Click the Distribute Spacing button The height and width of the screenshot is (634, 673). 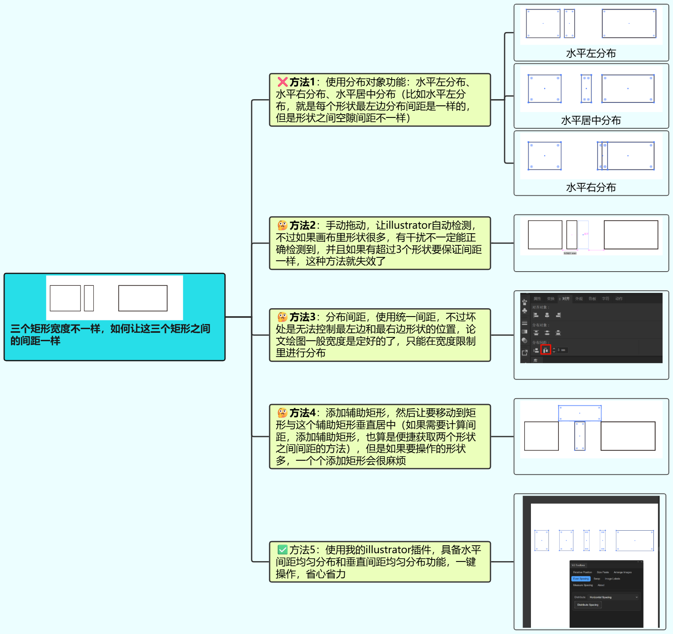tap(588, 605)
